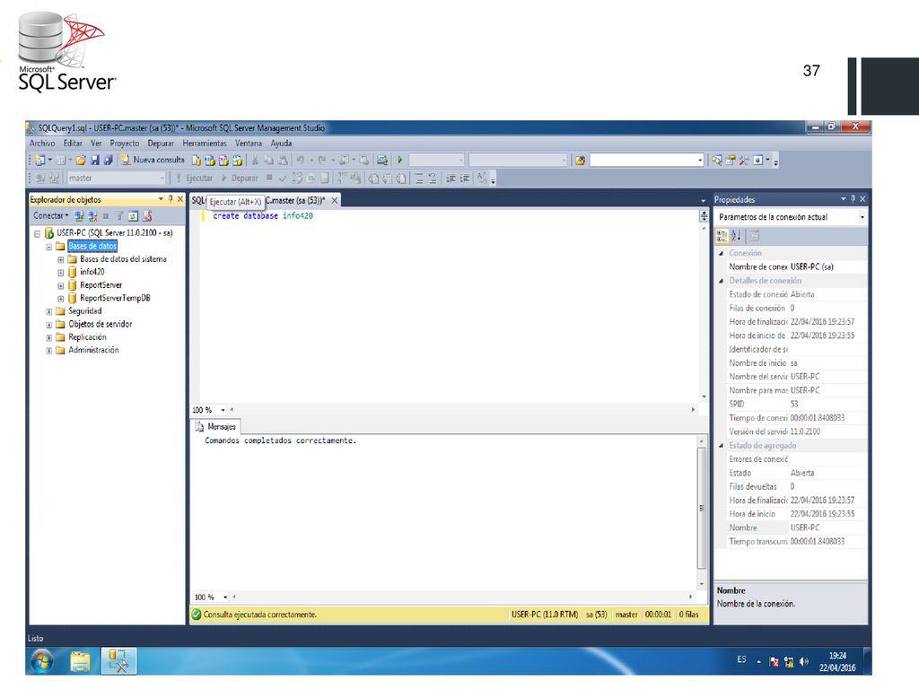Click the Parse checkmark icon
Viewport: 919px width, 689px height.
pyautogui.click(x=283, y=179)
